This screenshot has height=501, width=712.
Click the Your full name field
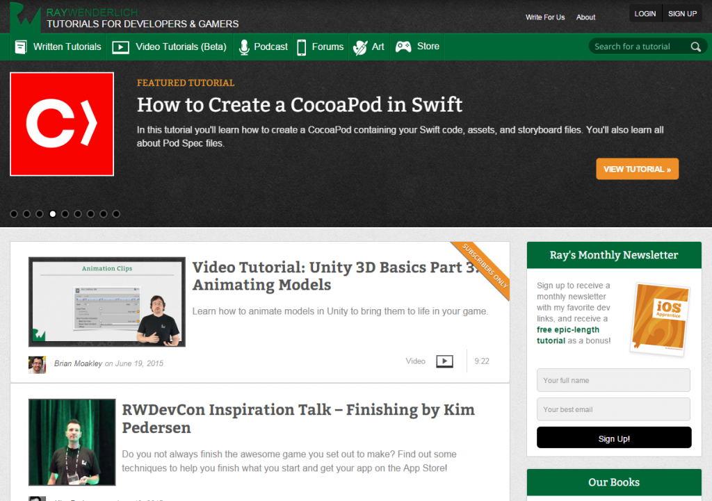pos(613,380)
